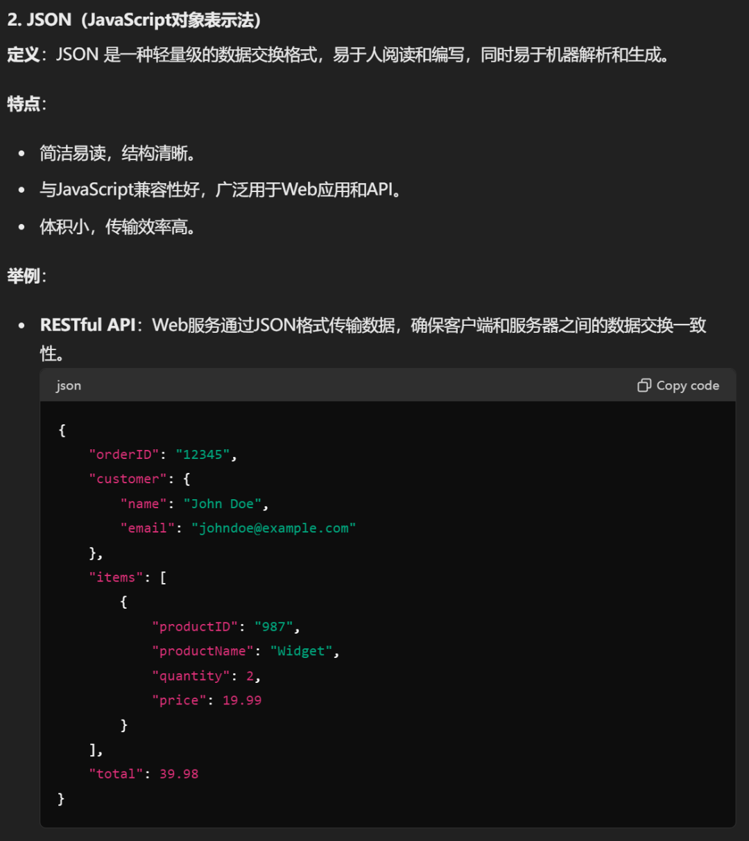
Task: Click the "John Doe" string value
Action: (223, 504)
